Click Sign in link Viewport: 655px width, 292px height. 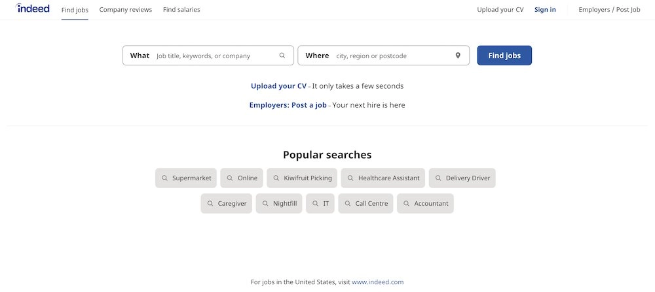[x=545, y=10]
